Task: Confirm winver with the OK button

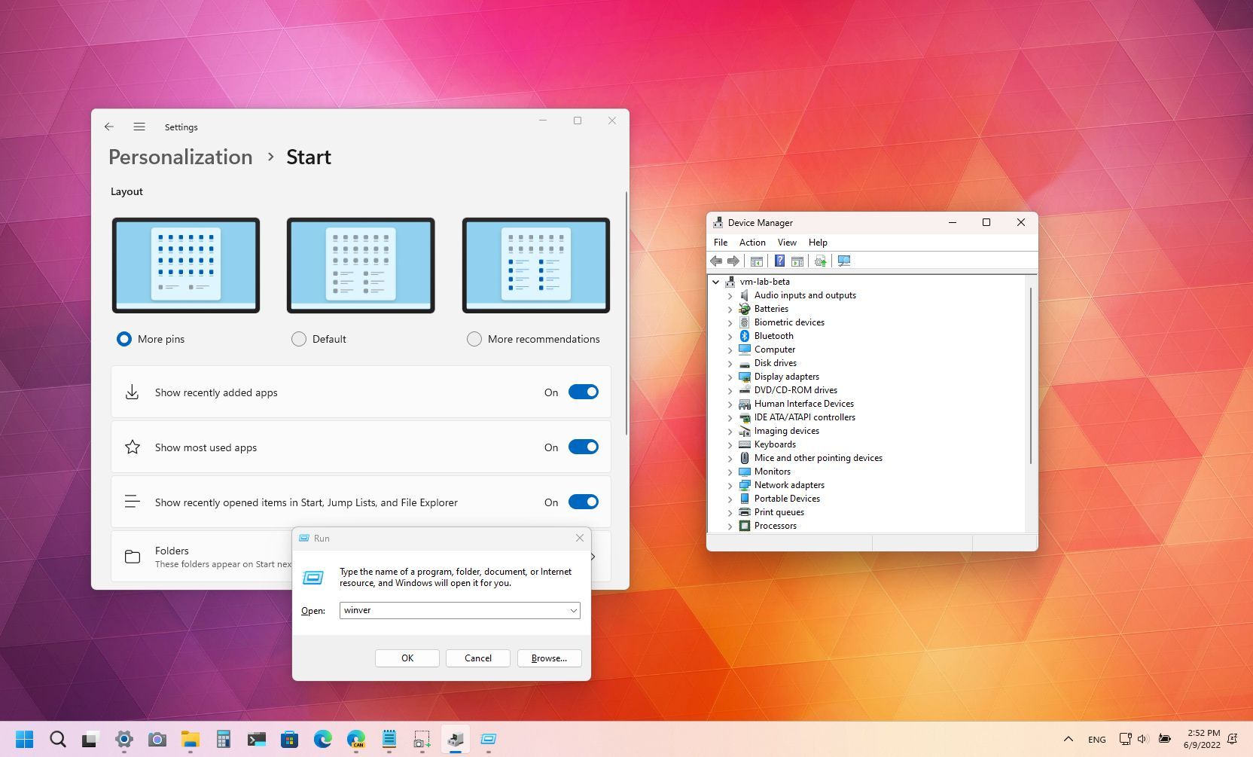Action: [x=407, y=658]
